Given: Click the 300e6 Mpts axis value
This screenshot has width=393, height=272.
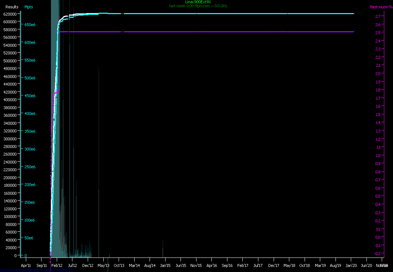Looking at the screenshot, I should point(29,149).
